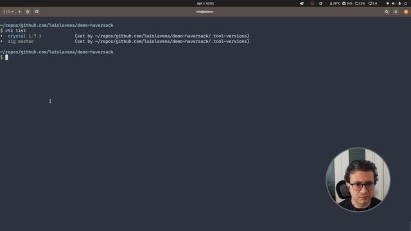Click the .tool-versions path on zig line
Viewport: 411px width, 231px height.
click(172, 41)
